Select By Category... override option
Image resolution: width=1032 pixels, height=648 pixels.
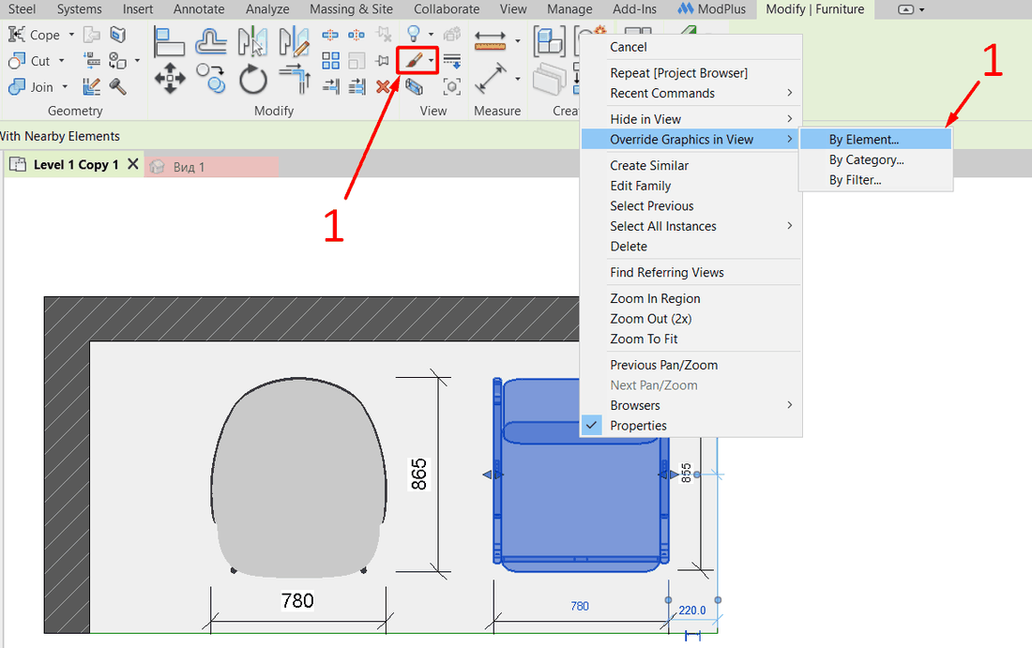click(x=875, y=159)
